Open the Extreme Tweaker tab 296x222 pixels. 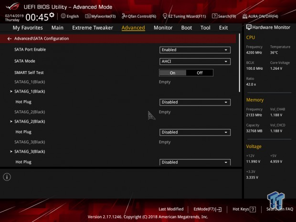[x=93, y=28]
